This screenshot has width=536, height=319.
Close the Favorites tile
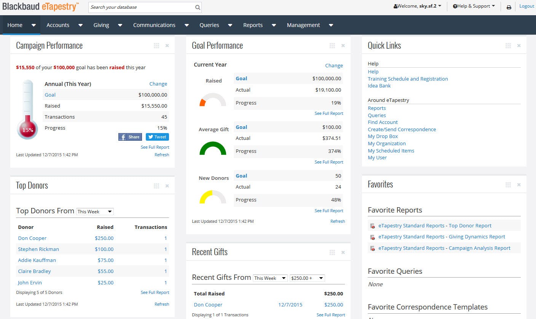(519, 185)
